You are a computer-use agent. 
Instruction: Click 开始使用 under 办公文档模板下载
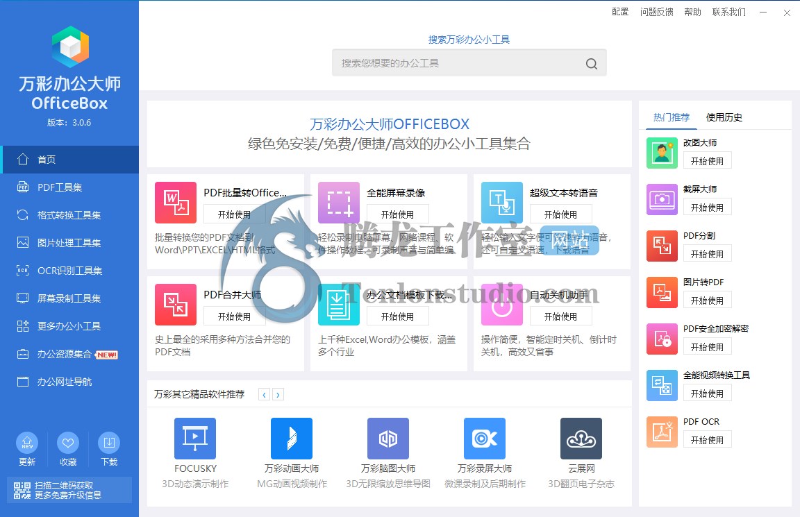click(397, 316)
